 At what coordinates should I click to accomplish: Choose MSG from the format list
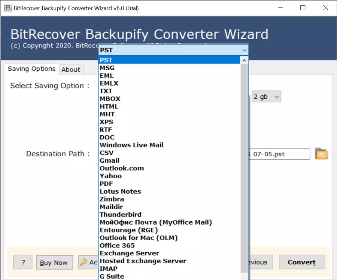pos(169,68)
